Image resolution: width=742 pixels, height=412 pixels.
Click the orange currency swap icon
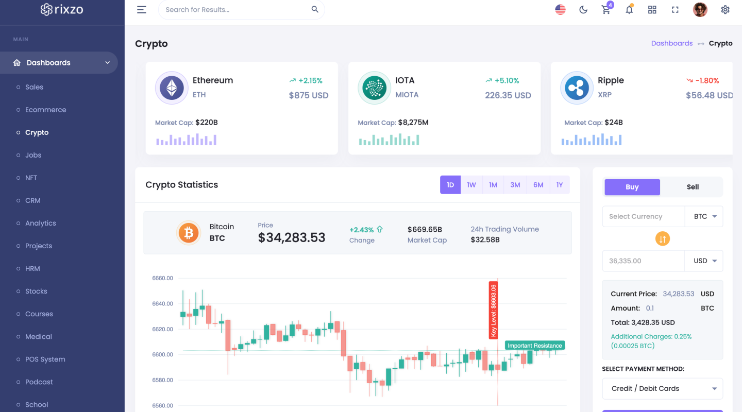click(662, 239)
